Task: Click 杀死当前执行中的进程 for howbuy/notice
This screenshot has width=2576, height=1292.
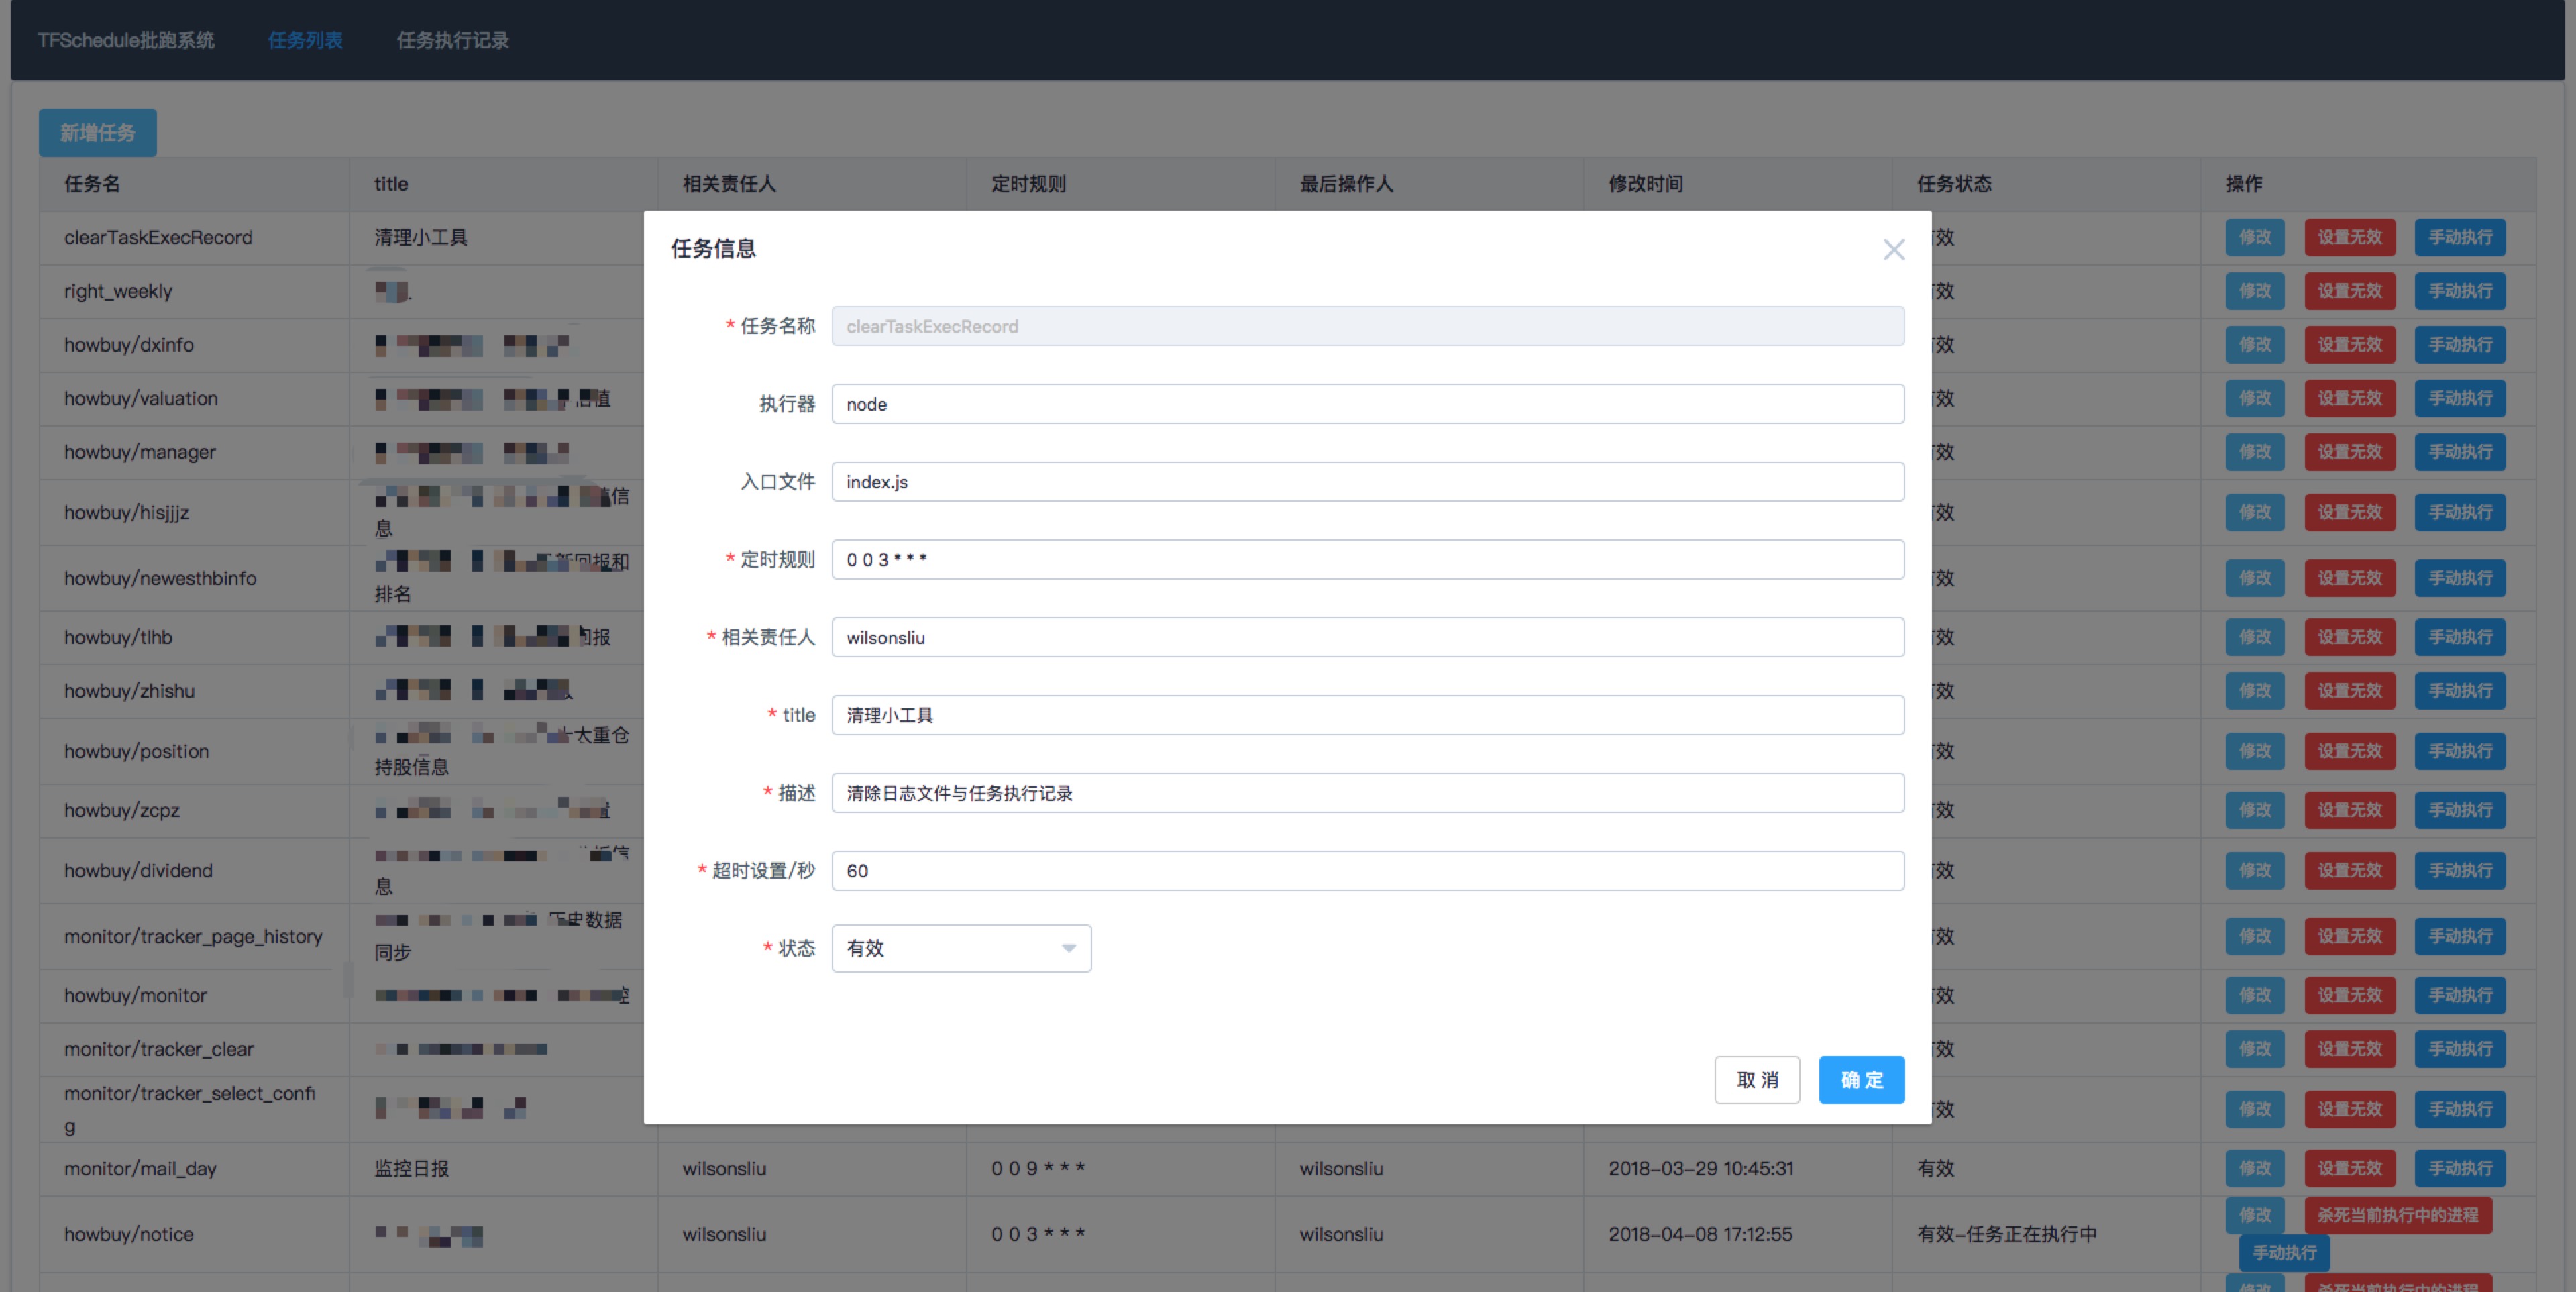Action: click(x=2397, y=1215)
